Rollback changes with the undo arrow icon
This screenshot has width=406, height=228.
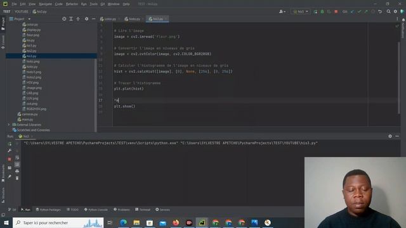tap(380, 11)
